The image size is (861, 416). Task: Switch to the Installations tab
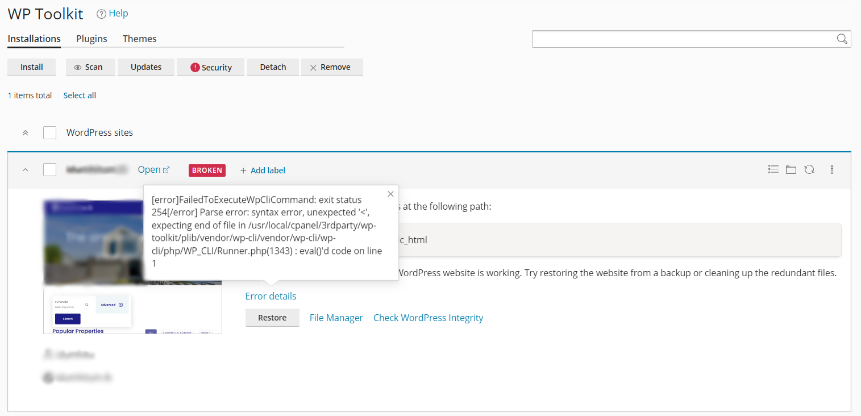click(x=34, y=39)
